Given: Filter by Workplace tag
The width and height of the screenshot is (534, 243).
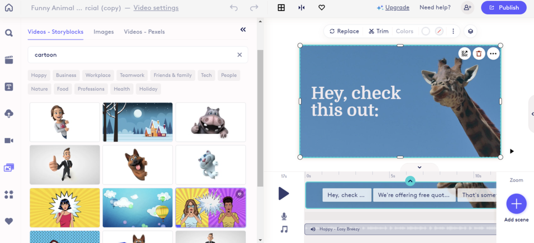Looking at the screenshot, I should (x=98, y=75).
